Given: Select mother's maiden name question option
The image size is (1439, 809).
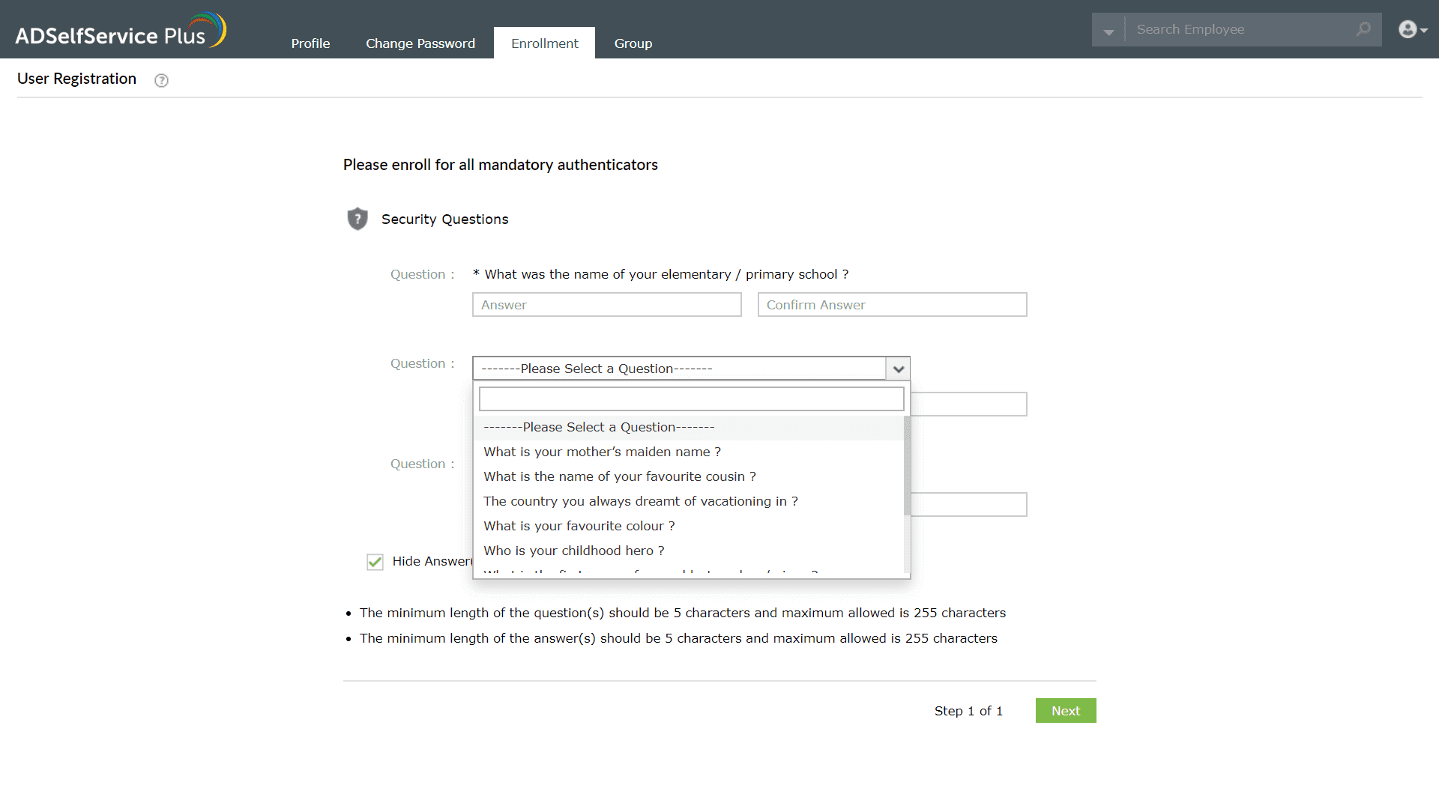Looking at the screenshot, I should [601, 452].
